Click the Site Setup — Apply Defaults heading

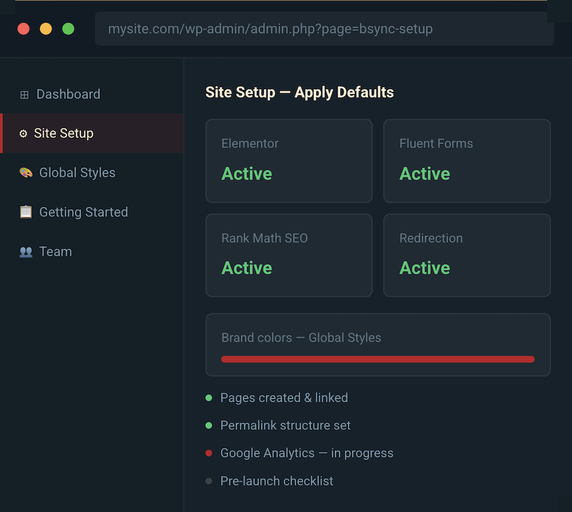300,92
